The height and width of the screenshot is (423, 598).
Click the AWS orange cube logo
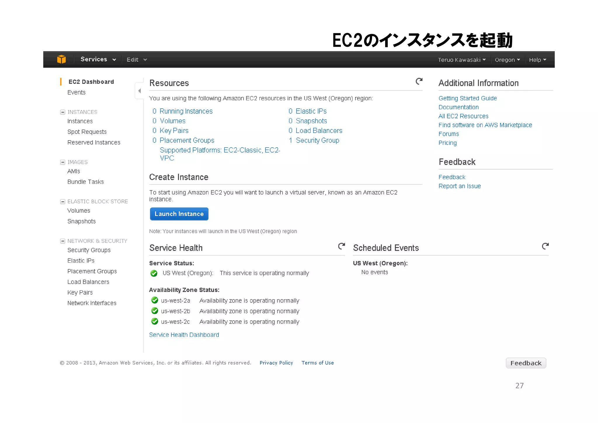pos(61,59)
